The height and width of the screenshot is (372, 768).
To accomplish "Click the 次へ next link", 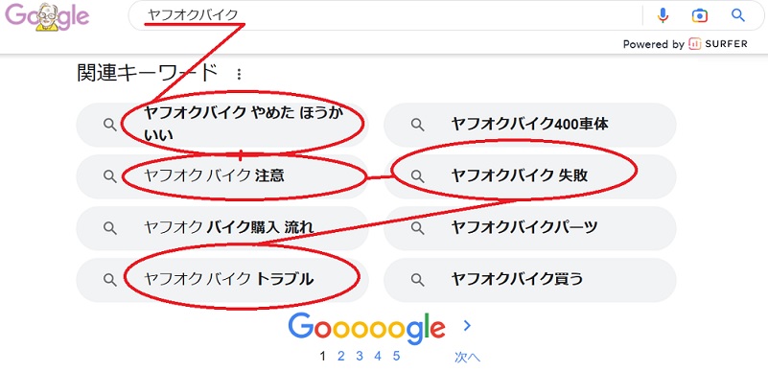I will 467,358.
